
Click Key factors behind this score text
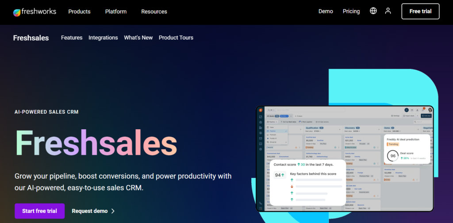pos(313,173)
